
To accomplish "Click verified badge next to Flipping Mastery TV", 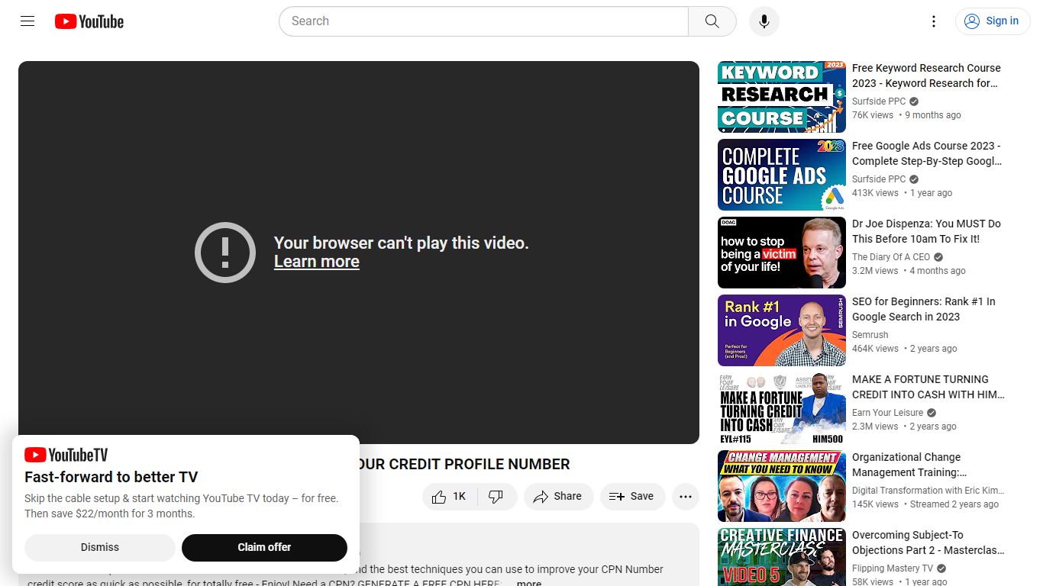I will 941,568.
